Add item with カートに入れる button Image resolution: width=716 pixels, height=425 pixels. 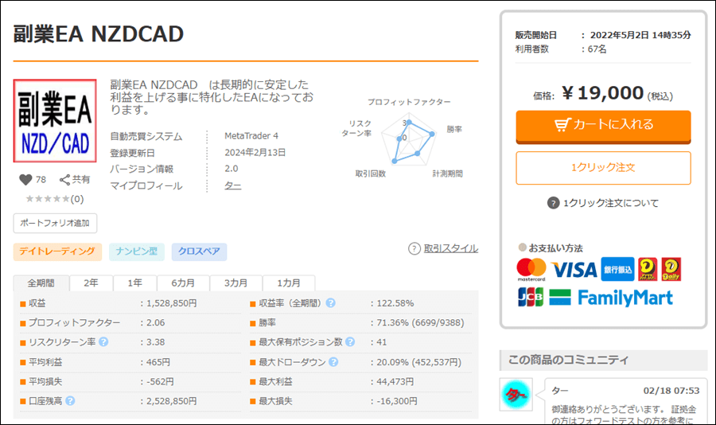click(603, 125)
